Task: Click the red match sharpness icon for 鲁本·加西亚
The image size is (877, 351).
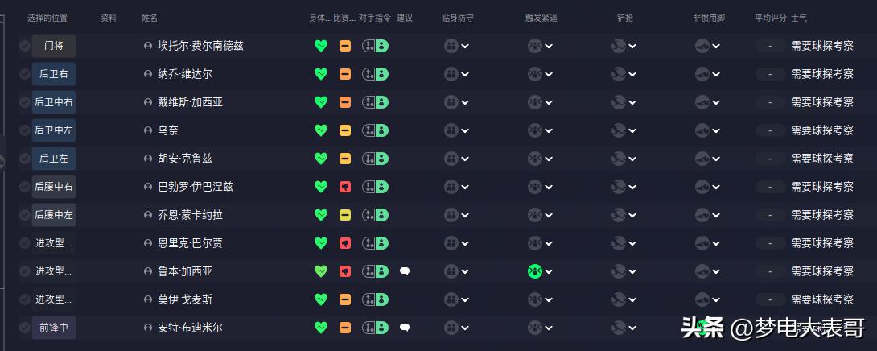Action: [x=344, y=271]
